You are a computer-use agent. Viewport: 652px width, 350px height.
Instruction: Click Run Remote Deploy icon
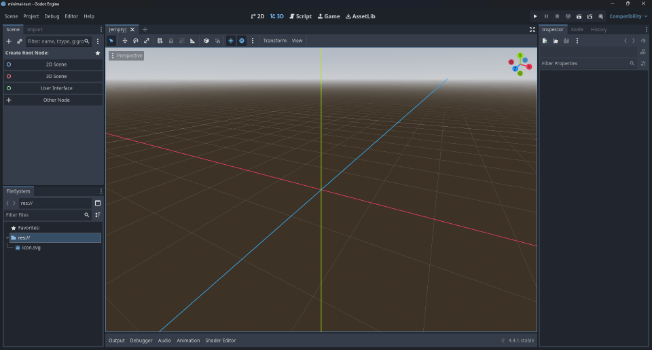coord(568,16)
